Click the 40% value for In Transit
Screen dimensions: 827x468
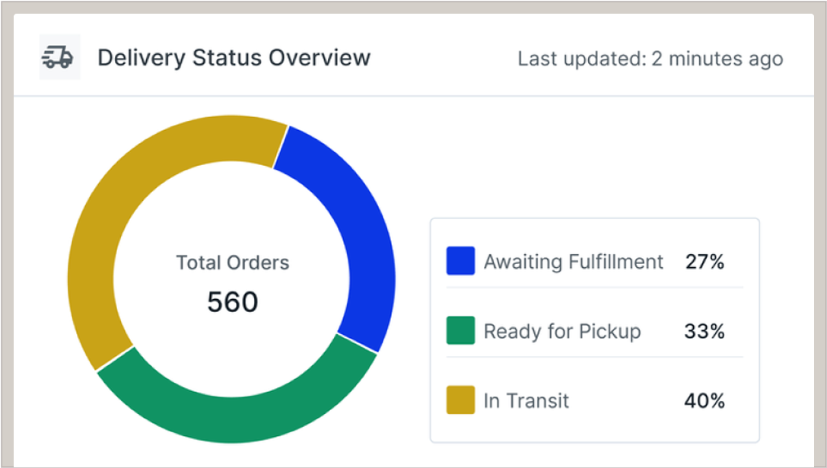tap(705, 401)
